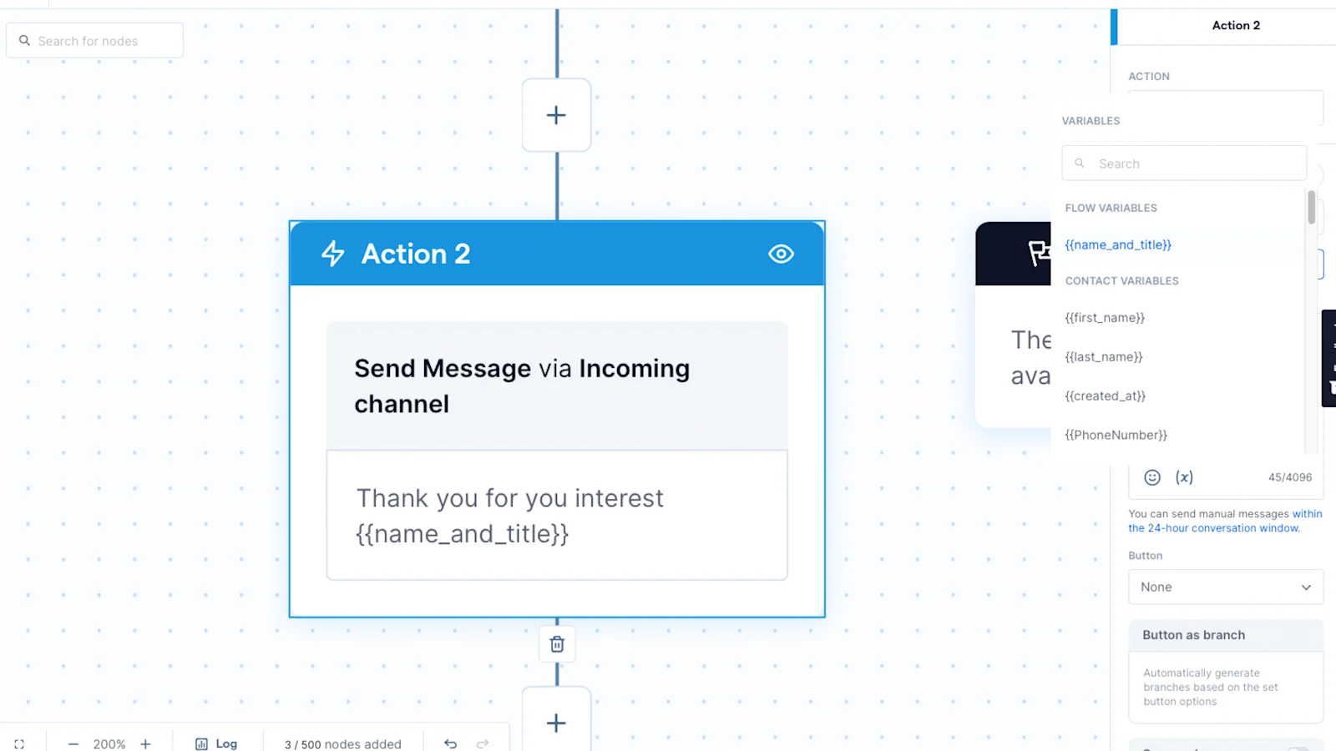This screenshot has width=1336, height=751.
Task: Collapse the FLOW VARIABLES section
Action: click(x=1111, y=208)
